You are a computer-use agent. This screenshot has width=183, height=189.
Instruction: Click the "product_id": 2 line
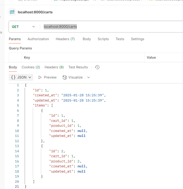(x=65, y=161)
